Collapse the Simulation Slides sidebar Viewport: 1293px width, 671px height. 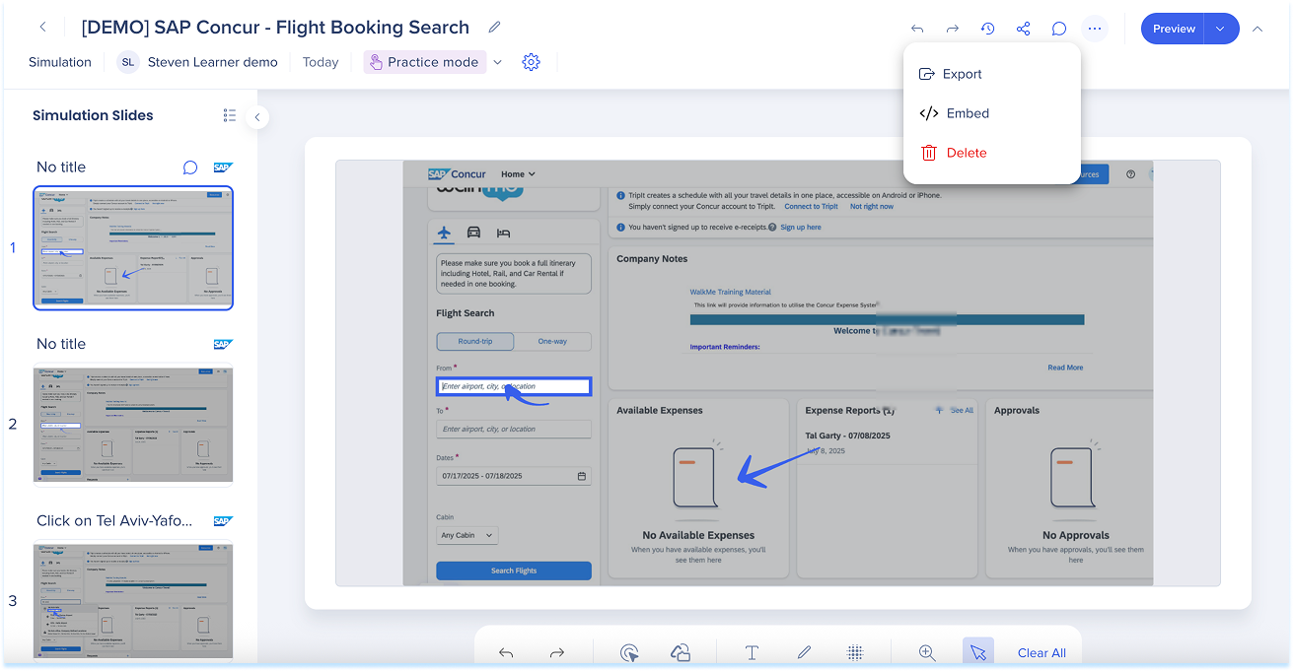coord(256,117)
